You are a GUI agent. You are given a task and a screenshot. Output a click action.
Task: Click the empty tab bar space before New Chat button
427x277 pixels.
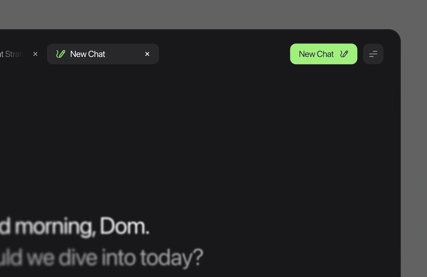point(224,54)
